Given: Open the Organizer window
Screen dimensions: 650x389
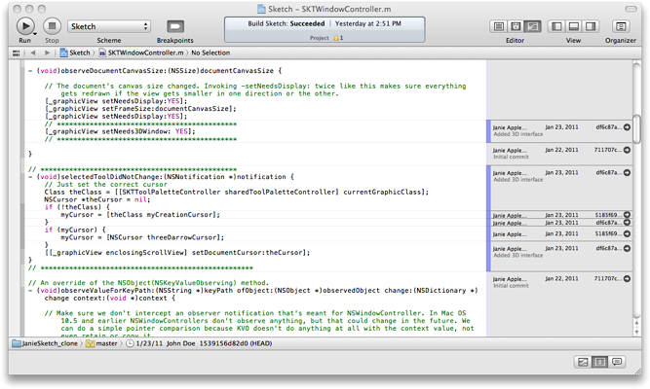Looking at the screenshot, I should [621, 26].
